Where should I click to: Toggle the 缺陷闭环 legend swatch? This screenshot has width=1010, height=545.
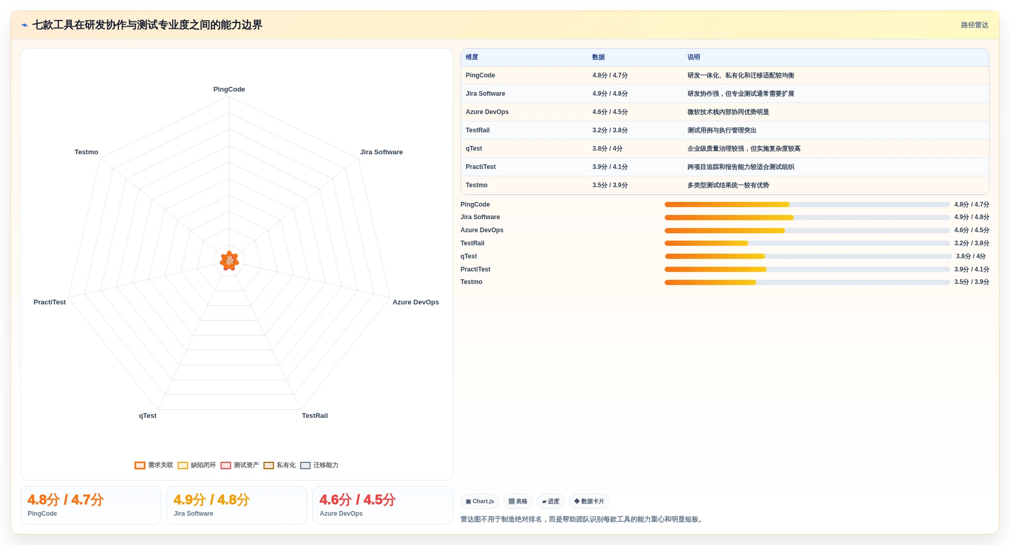click(183, 465)
